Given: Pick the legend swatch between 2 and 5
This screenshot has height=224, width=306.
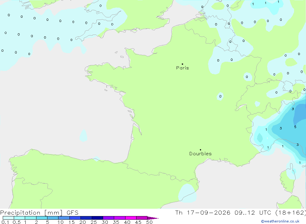Looking at the screenshot, I should coord(42,218).
